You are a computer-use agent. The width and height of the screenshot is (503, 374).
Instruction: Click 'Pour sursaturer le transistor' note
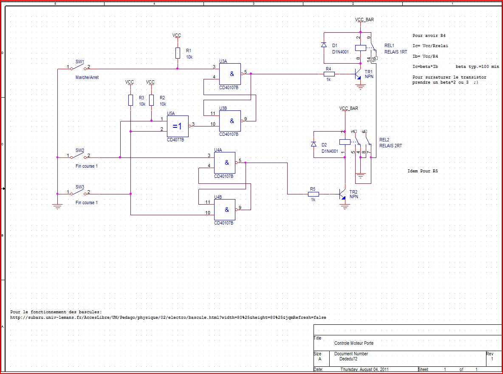[x=449, y=78]
